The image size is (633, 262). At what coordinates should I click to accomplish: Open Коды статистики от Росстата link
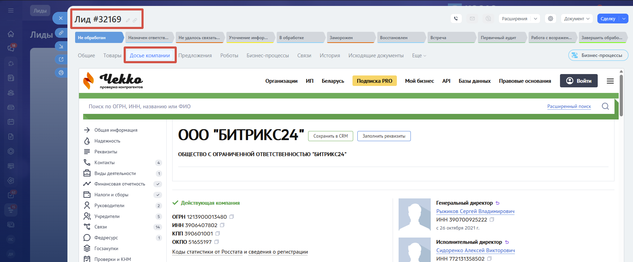pyautogui.click(x=207, y=252)
